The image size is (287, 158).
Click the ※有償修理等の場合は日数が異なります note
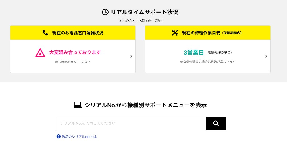[207, 62]
